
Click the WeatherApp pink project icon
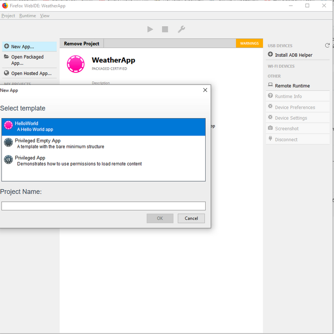tap(75, 64)
